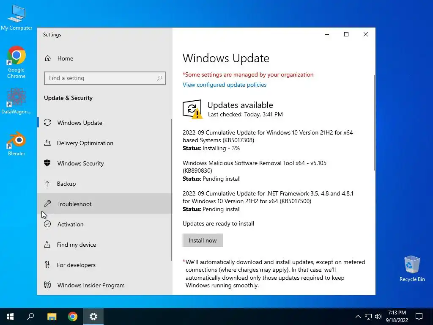
Task: Click 'Last checked: Today, 3:41 PM' text
Action: tap(245, 114)
